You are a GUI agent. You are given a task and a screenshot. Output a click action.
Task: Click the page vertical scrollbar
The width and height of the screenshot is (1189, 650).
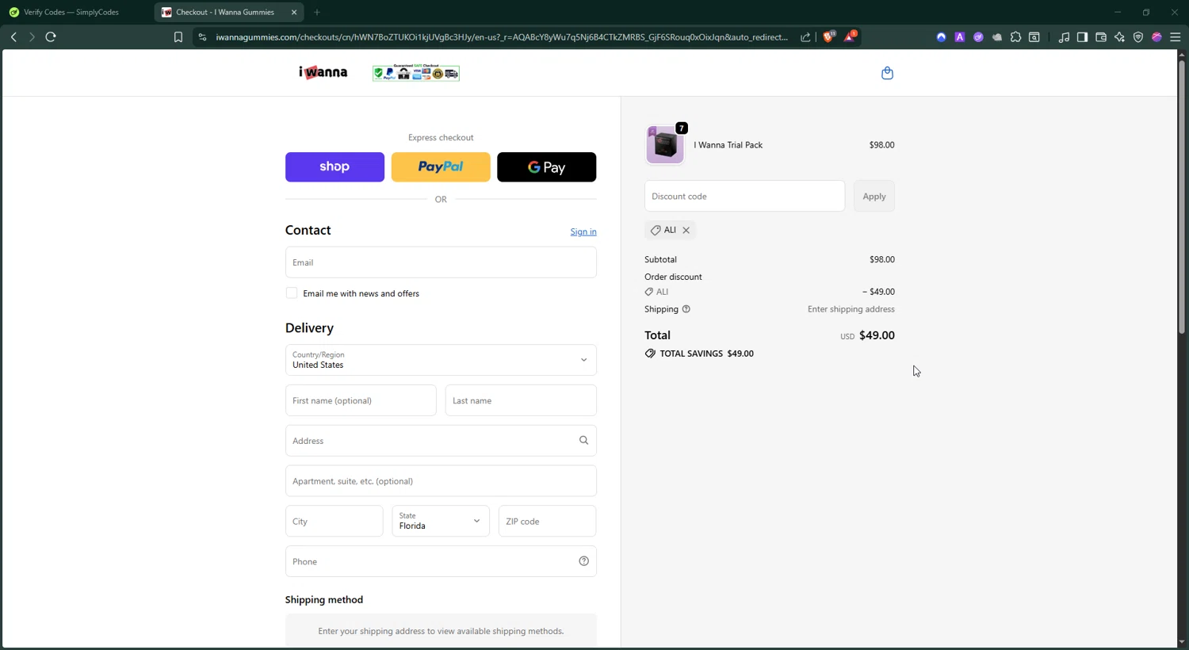1182,198
